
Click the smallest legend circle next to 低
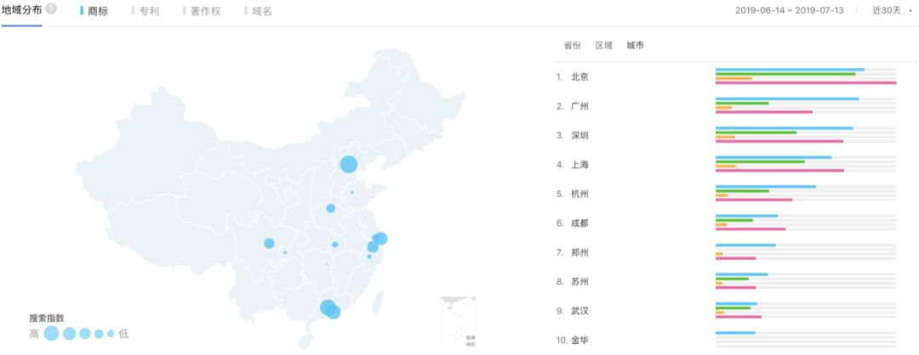pos(110,334)
